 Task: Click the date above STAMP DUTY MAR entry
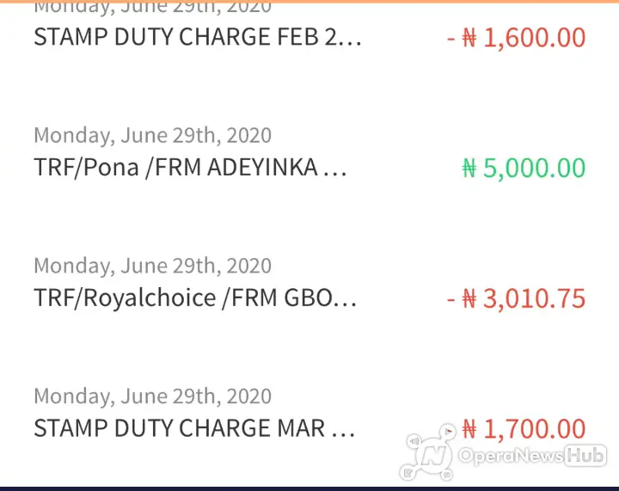153,396
